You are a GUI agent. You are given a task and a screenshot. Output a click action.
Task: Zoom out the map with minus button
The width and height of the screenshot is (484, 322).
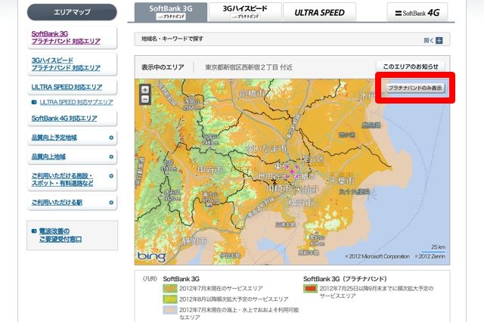click(145, 99)
